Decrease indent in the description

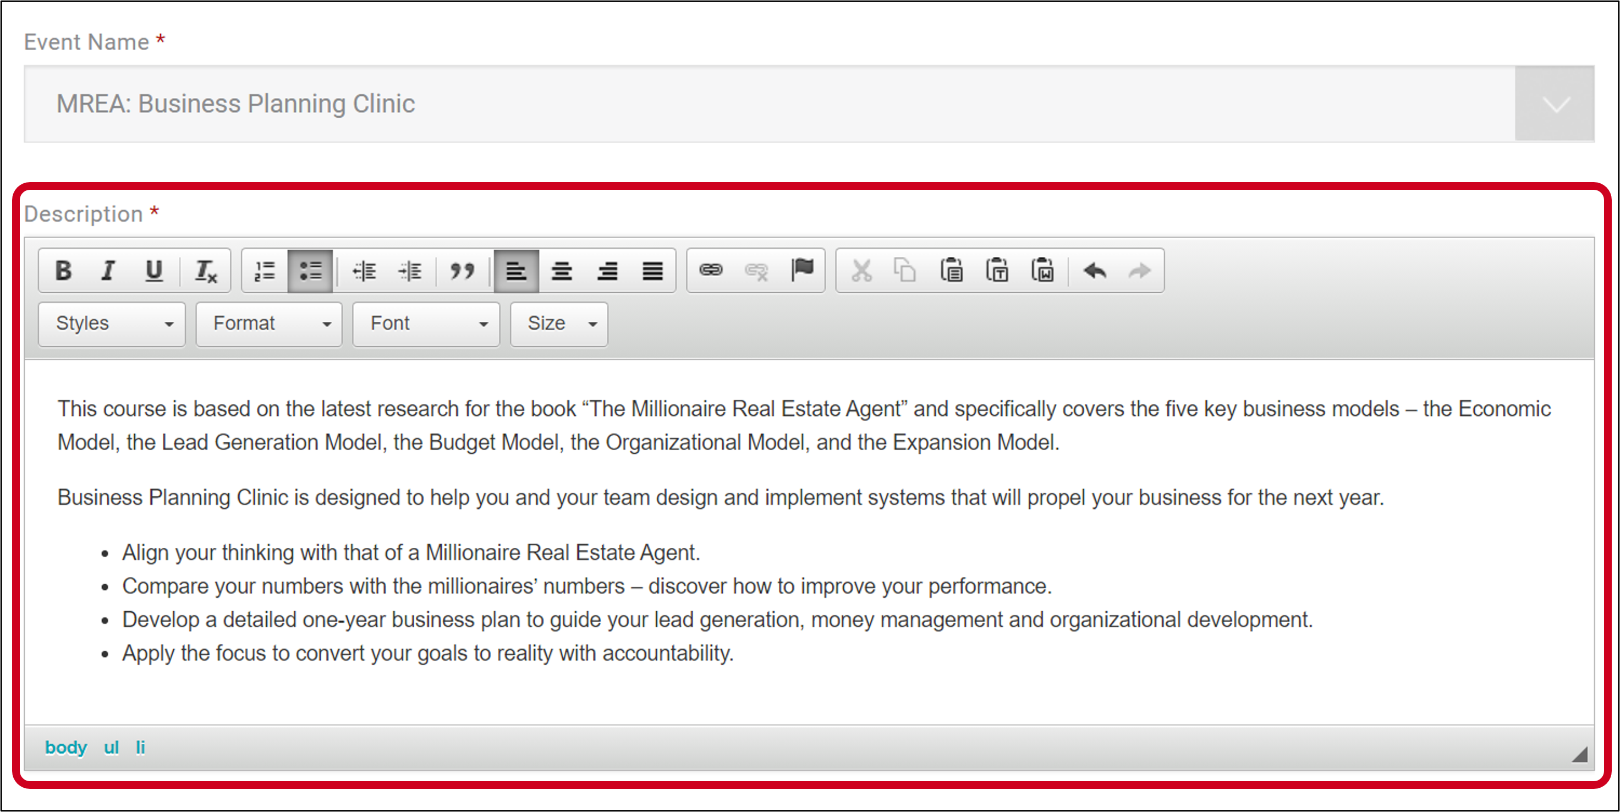pos(364,271)
